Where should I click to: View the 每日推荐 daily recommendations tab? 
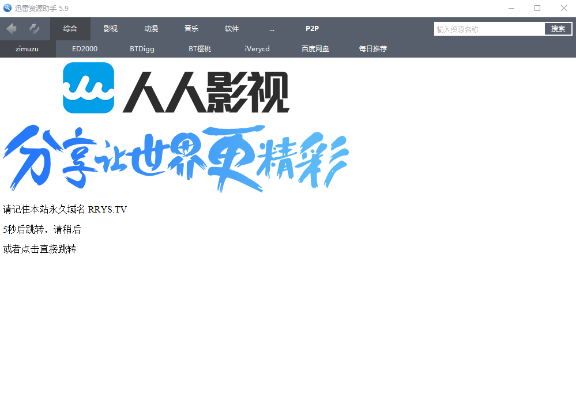point(373,49)
